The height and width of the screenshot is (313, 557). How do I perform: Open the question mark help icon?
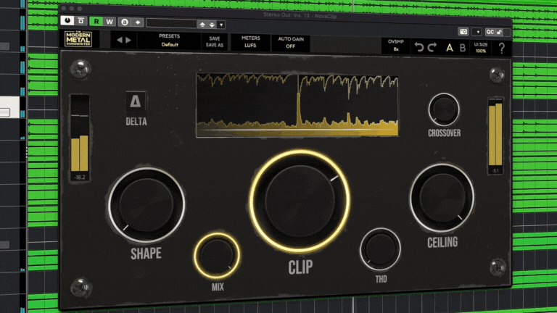tap(500, 49)
